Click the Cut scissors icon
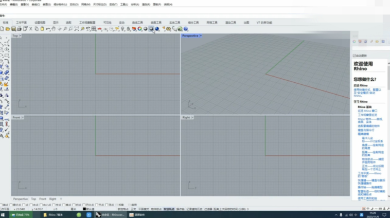Image resolution: width=390 pixels, height=218 pixels. pyautogui.click(x=31, y=29)
